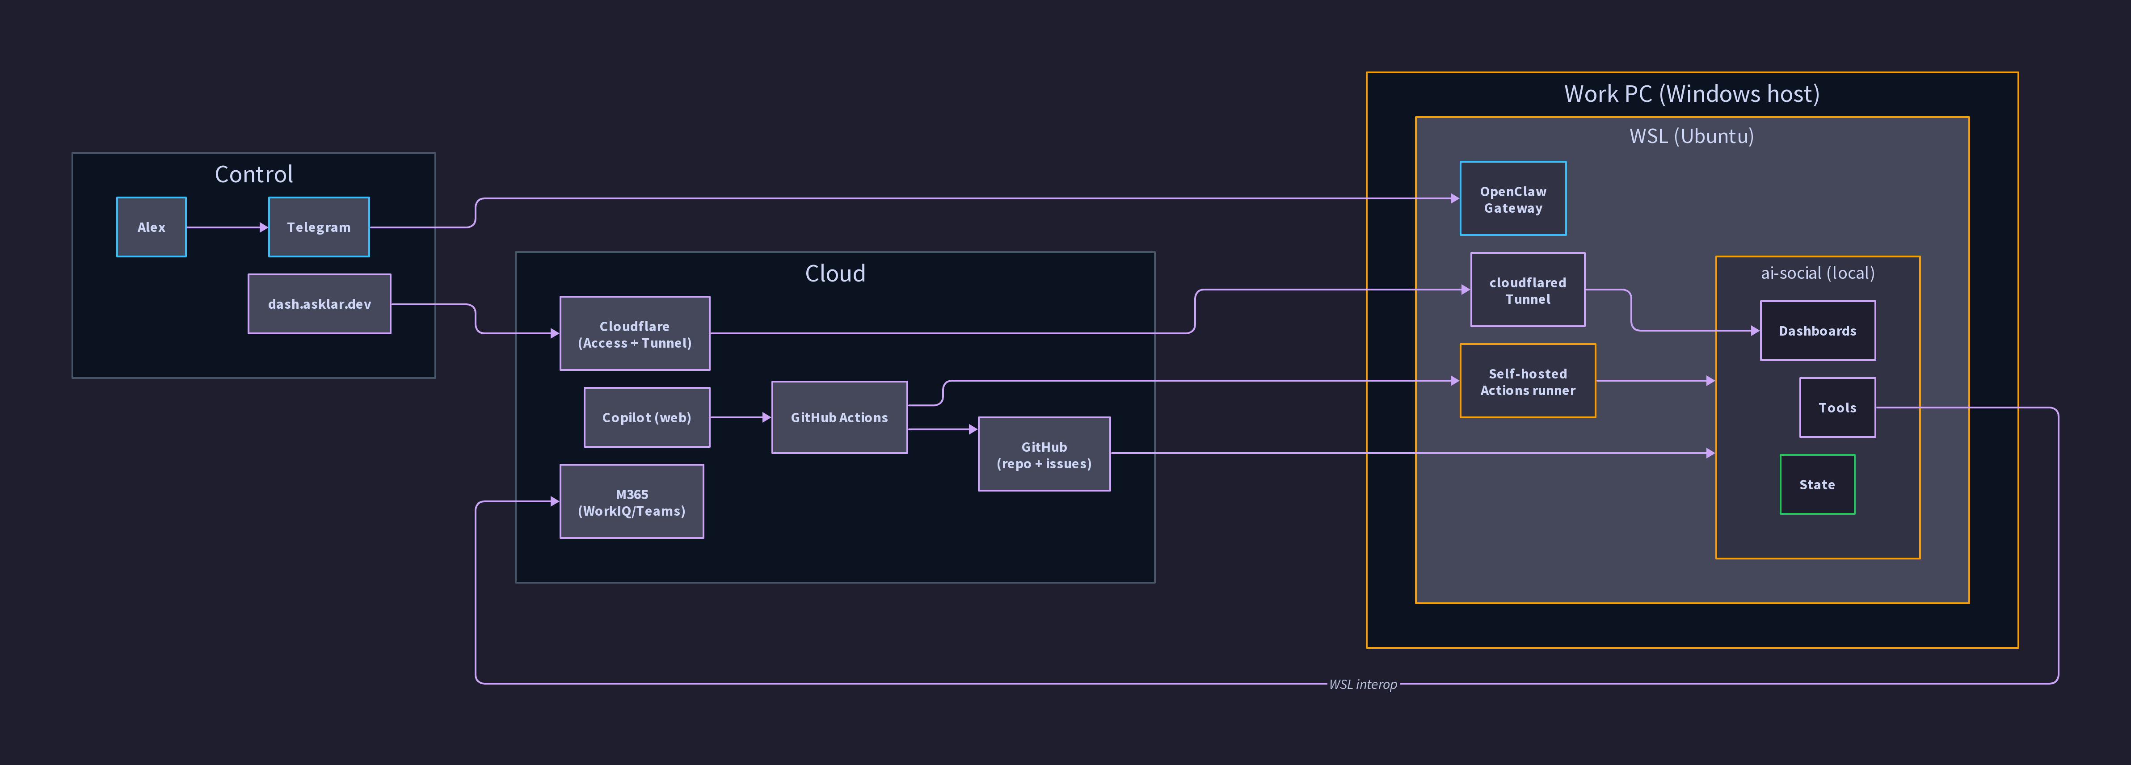Viewport: 2131px width, 765px height.
Task: Click the green State node
Action: [1817, 484]
